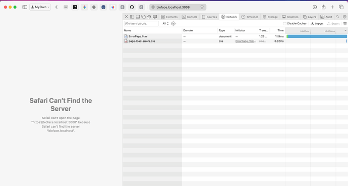Open the four-pointed star favorite icon
The image size is (348, 186).
(x=84, y=7)
